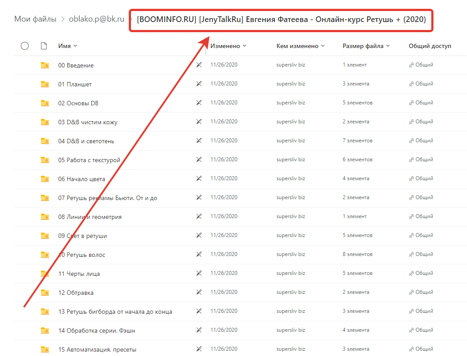The height and width of the screenshot is (356, 467).
Task: Open folder 15 Автоматизация, пресеты
Action: tap(97, 349)
